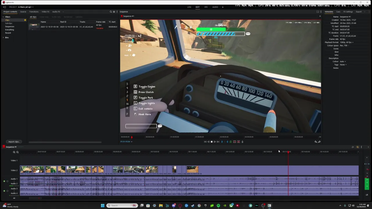
Task: Select the Recent filter
Action: [8, 33]
